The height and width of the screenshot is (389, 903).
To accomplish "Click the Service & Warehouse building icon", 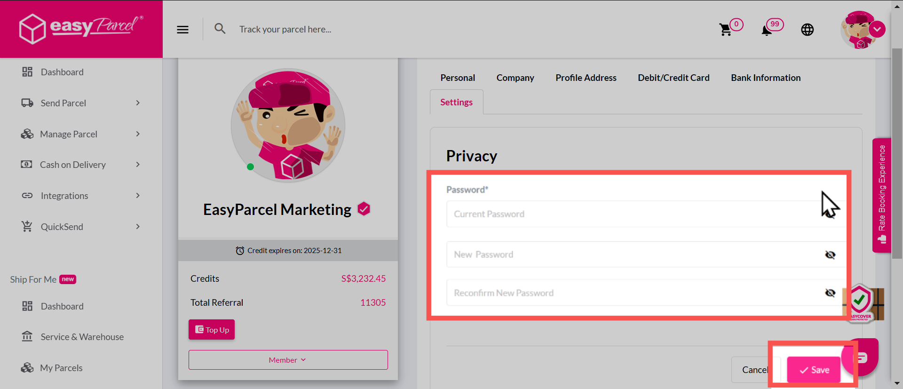I will (x=27, y=337).
